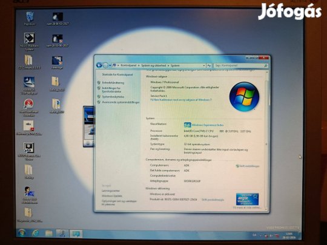Click the System breadcrumb segment
Screen dimensions: 327x245
point(175,65)
